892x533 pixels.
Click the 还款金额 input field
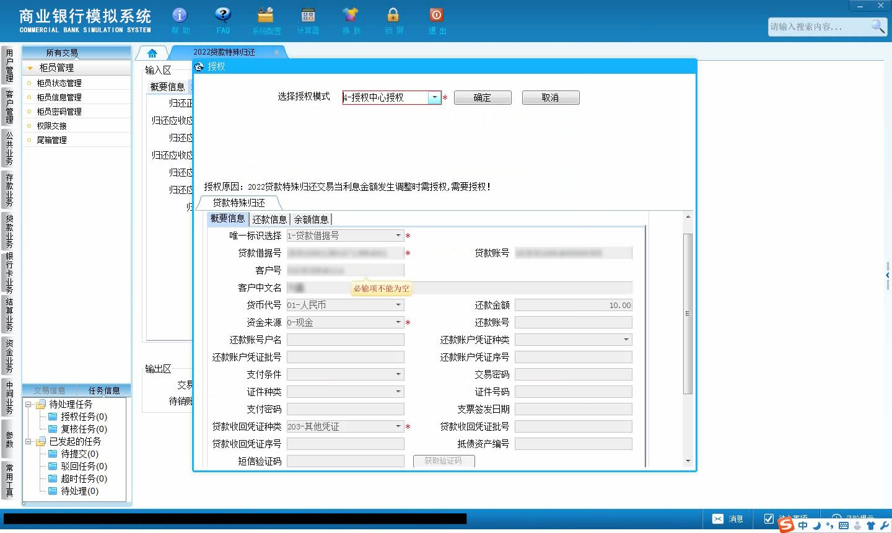click(574, 305)
